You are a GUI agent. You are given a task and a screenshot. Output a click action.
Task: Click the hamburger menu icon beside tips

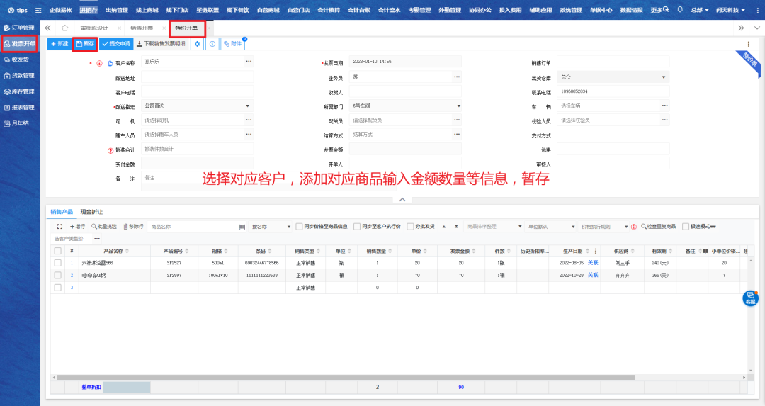click(x=38, y=10)
